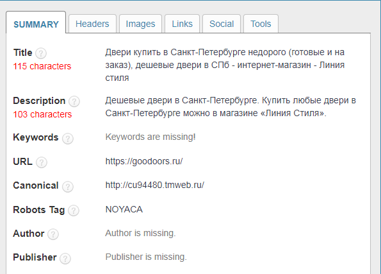Screen dimensions: 381x274
Task: Click the Publisher help icon
Action: pyautogui.click(x=65, y=259)
